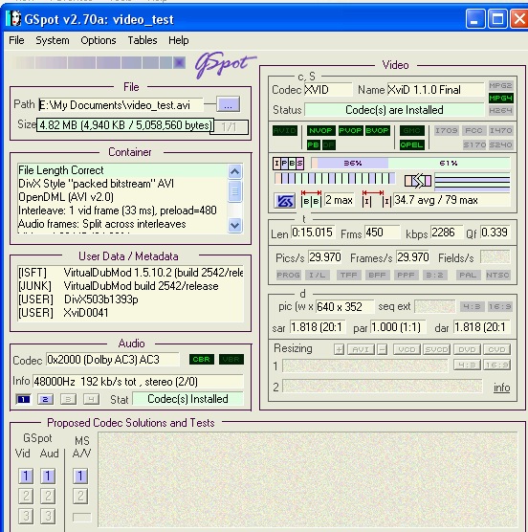Click the Container list down arrow

click(235, 225)
